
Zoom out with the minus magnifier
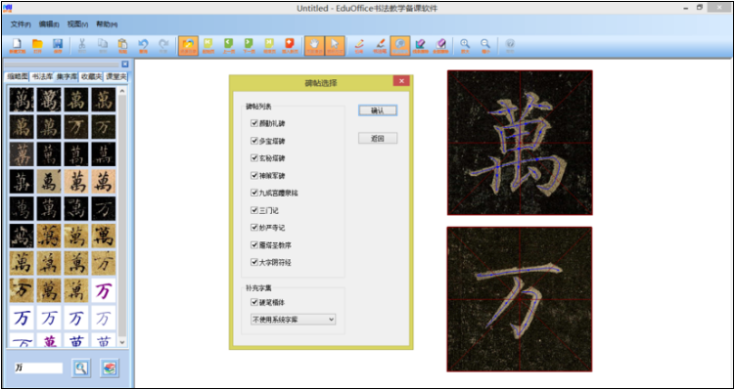point(485,46)
